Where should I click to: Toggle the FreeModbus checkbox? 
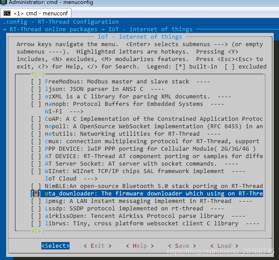[x=36, y=82]
